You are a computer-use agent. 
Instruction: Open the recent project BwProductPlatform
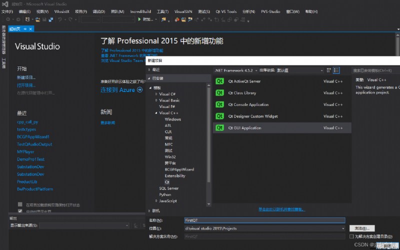35,189
